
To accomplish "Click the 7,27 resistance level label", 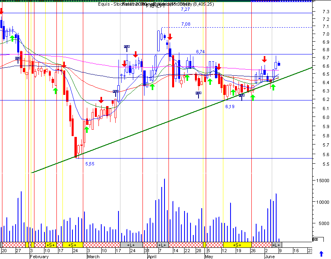I will pyautogui.click(x=185, y=10).
